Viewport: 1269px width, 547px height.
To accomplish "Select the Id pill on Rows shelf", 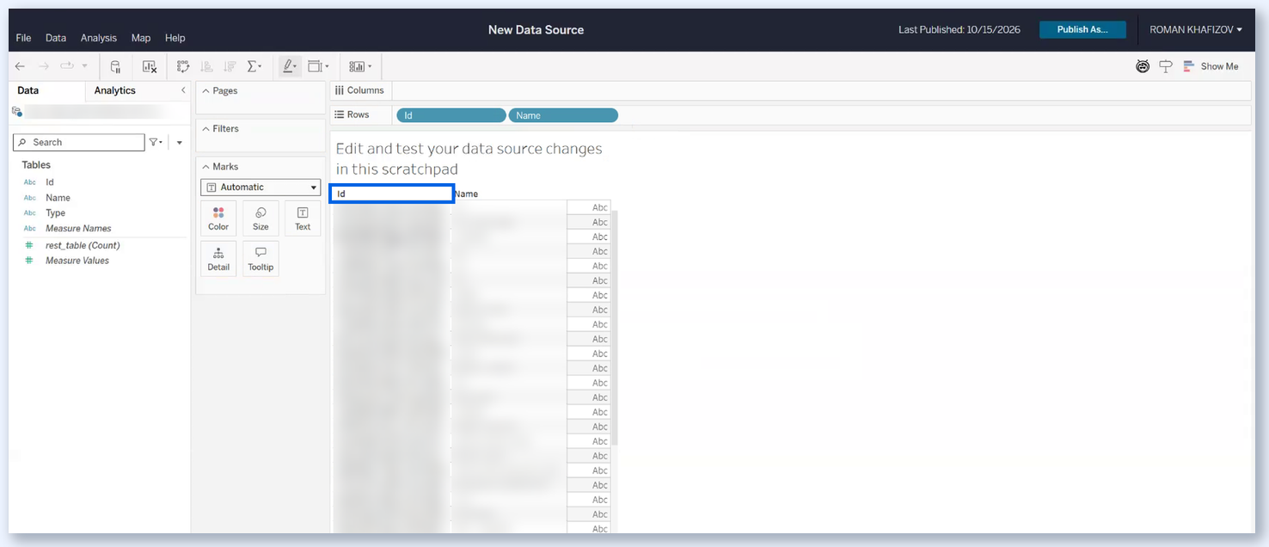I will pos(451,115).
